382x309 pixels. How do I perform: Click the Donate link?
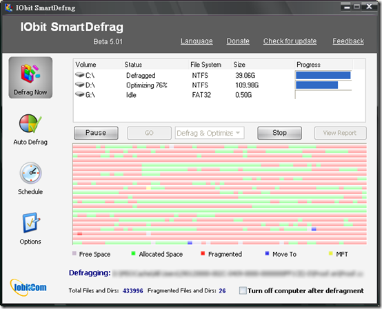(238, 41)
